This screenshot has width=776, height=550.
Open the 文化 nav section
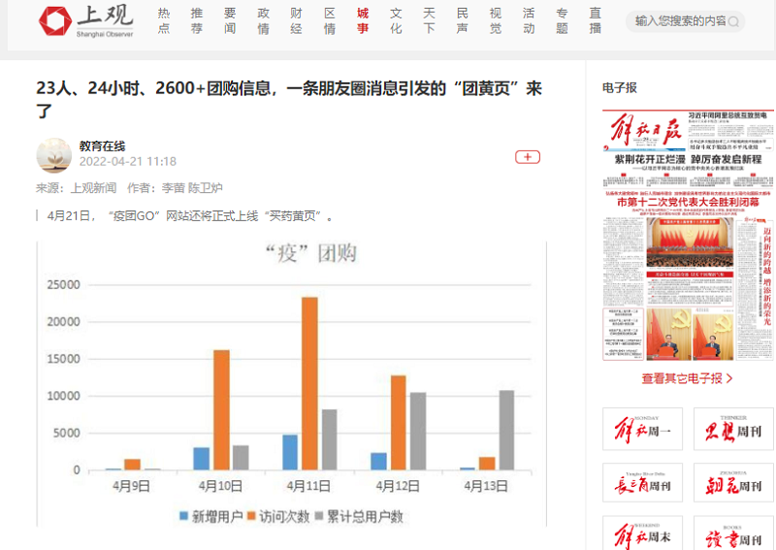(x=396, y=20)
